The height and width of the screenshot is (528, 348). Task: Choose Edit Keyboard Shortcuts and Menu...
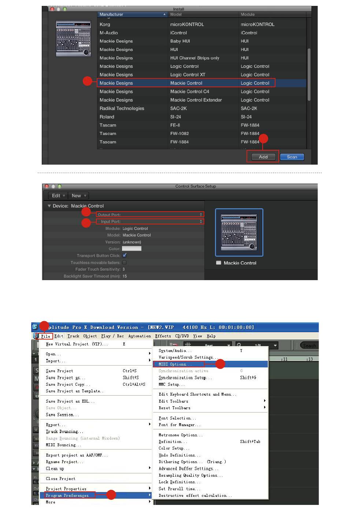tap(211, 395)
